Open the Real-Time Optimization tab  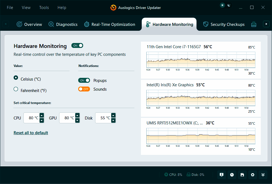point(110,24)
